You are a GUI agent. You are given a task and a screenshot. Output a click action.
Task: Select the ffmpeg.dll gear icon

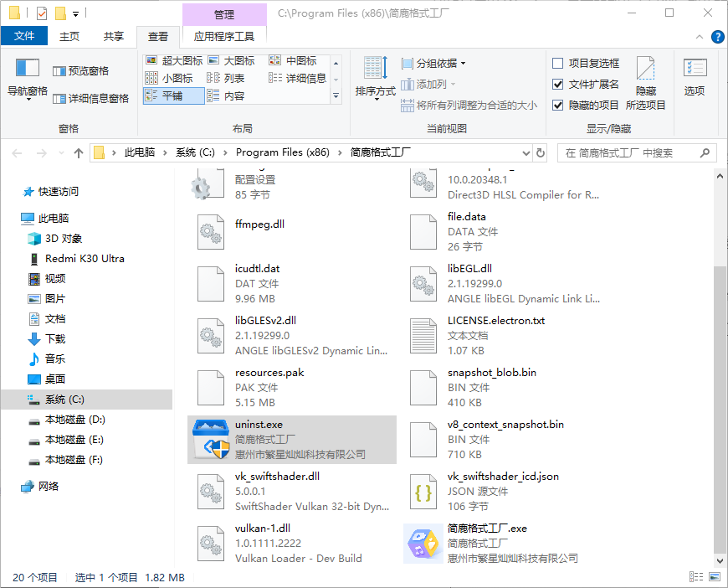[212, 231]
